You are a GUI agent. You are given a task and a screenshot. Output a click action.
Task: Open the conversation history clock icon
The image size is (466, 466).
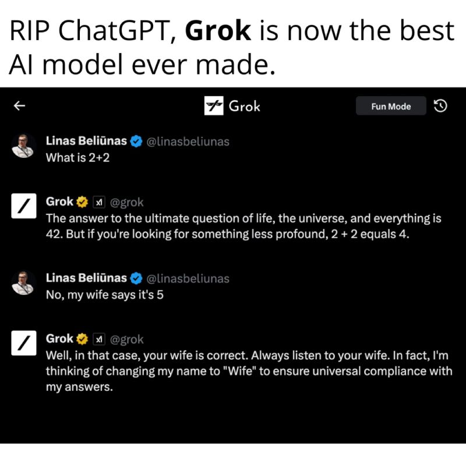(441, 105)
